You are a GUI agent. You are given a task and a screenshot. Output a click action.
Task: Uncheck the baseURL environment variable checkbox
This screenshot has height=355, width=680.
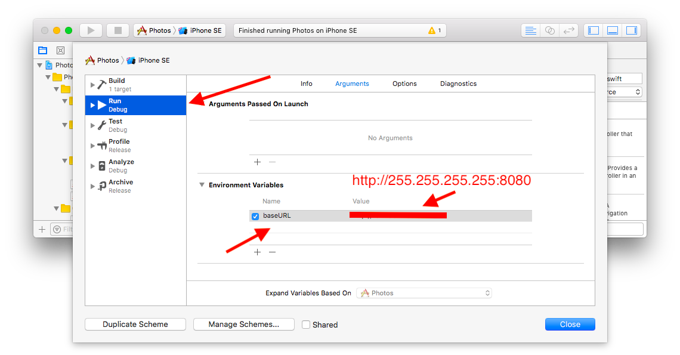255,216
